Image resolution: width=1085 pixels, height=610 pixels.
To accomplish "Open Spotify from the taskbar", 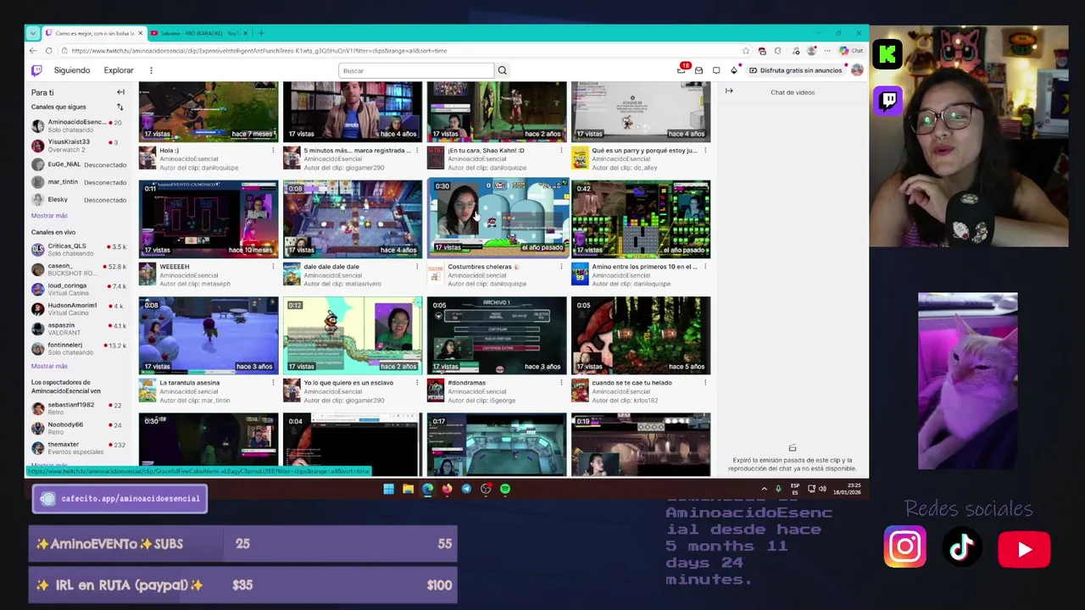I will [505, 489].
